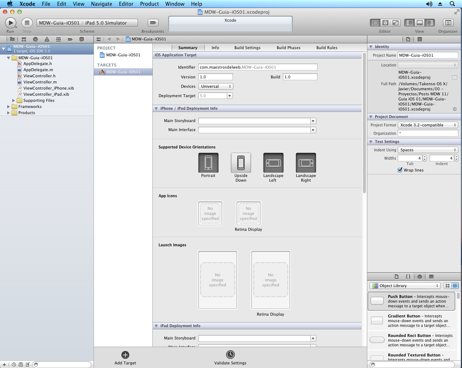Hide the Navigator pane

[410, 23]
